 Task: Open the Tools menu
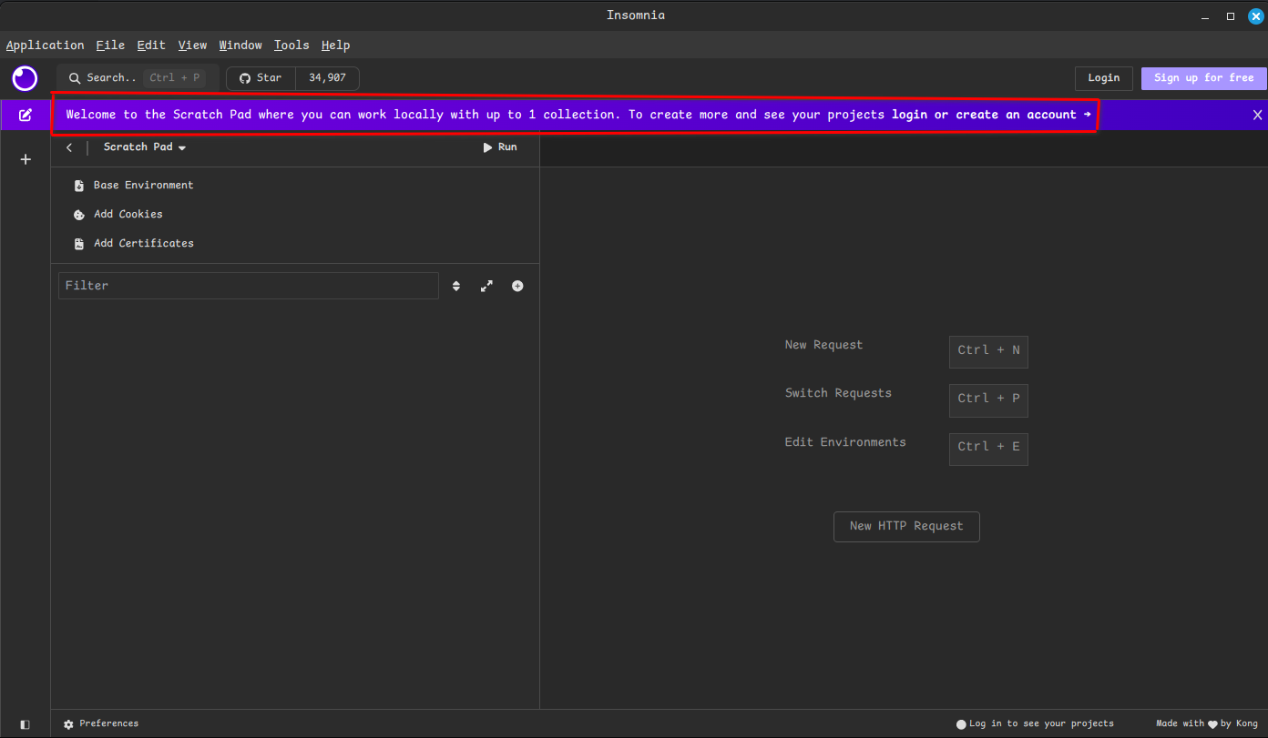(x=291, y=45)
